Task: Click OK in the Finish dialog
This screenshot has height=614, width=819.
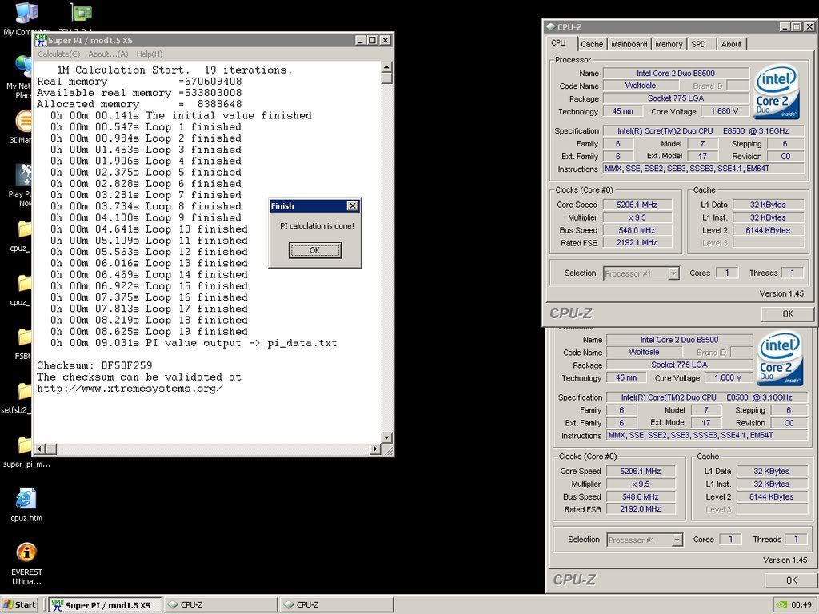Action: [x=314, y=250]
